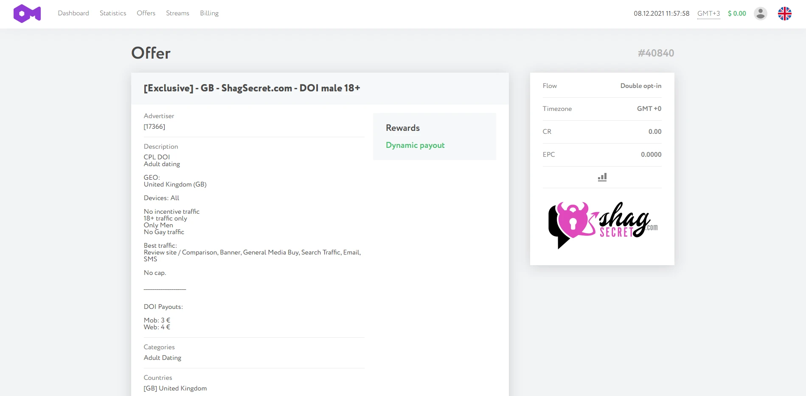Select the 'Web: 4 €' payout line
Image resolution: width=806 pixels, height=396 pixels.
point(157,327)
